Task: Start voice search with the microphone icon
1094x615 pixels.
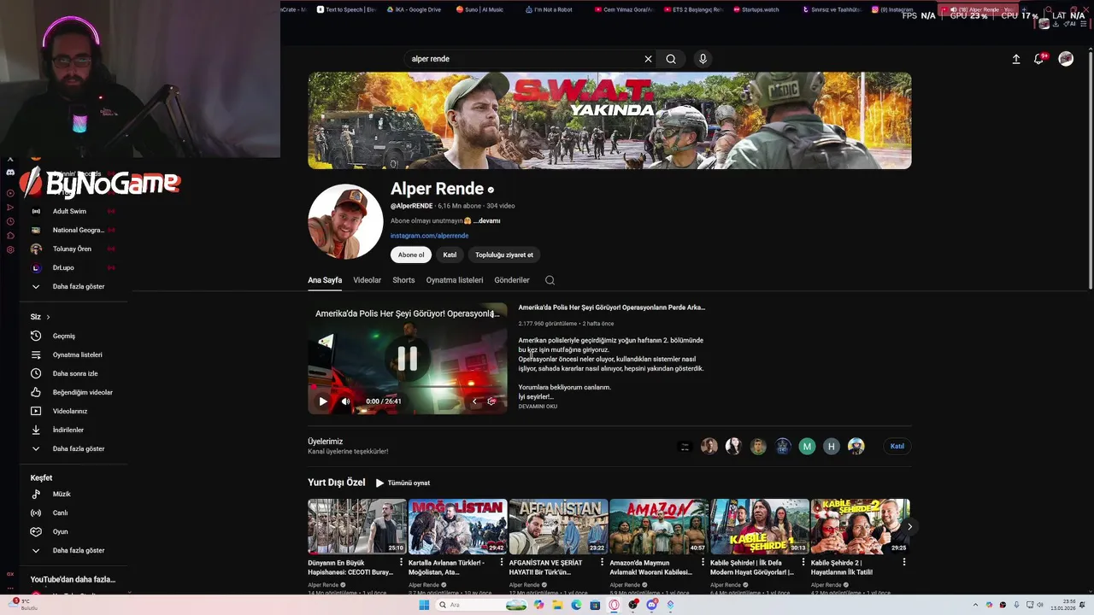Action: coord(703,59)
